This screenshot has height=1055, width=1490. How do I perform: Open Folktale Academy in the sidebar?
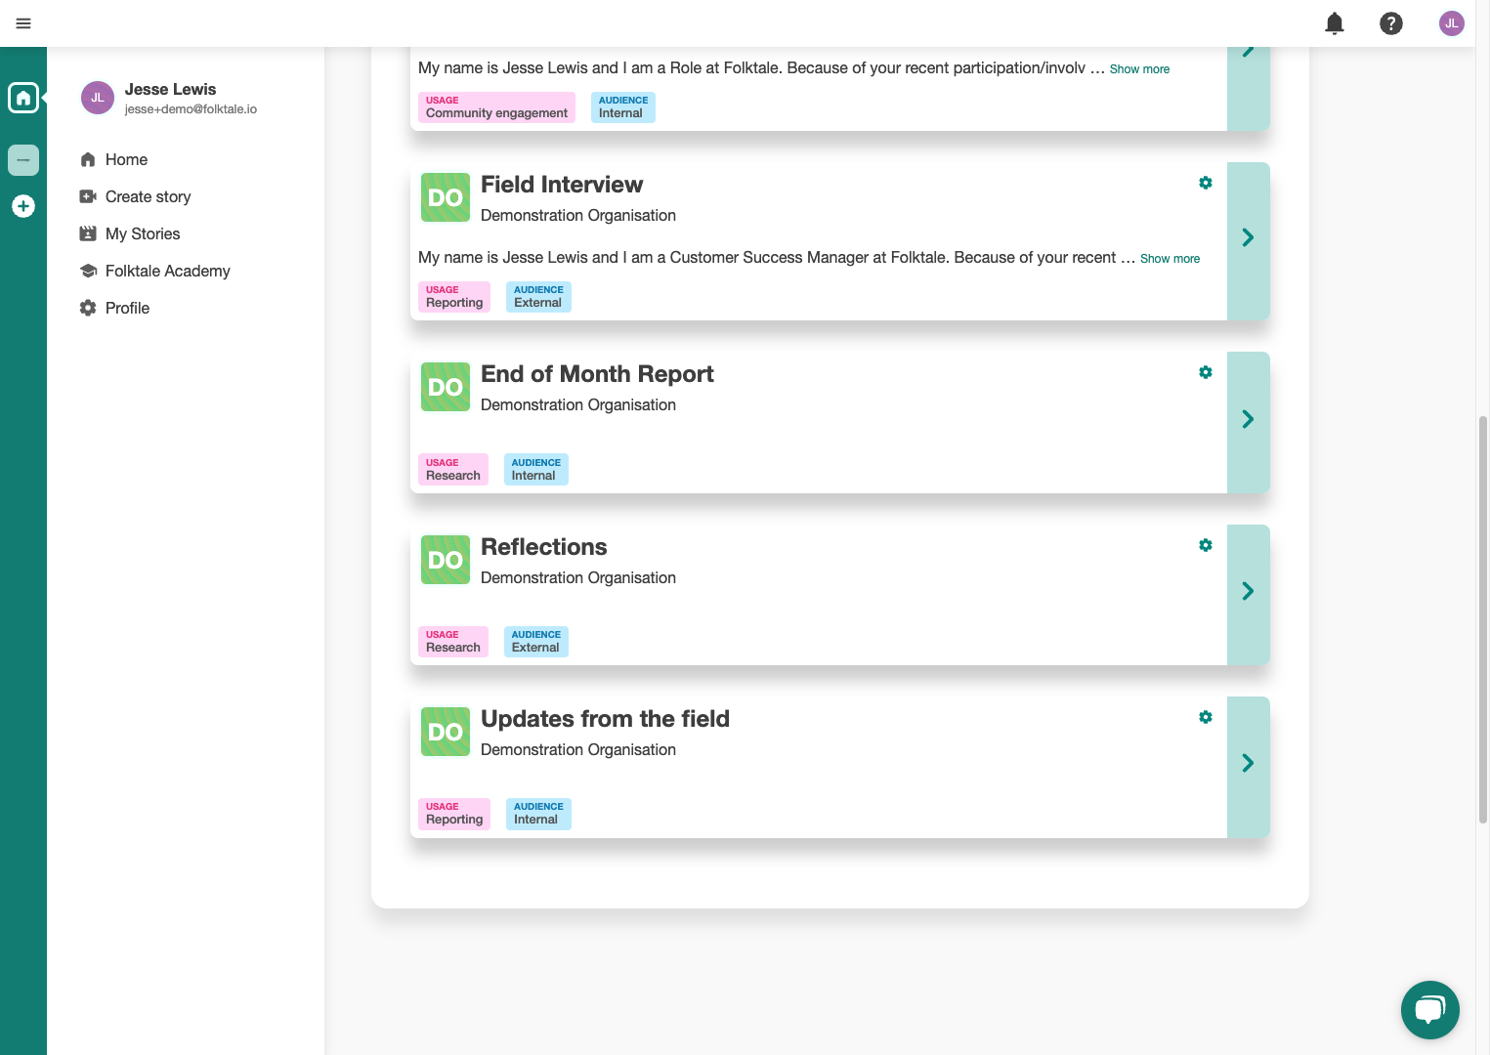pyautogui.click(x=155, y=271)
